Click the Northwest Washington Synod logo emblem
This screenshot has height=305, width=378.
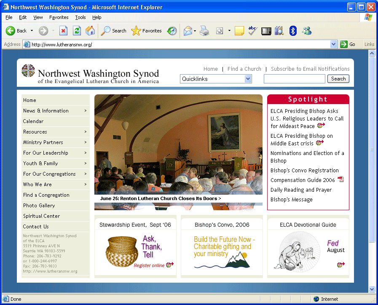(28, 71)
